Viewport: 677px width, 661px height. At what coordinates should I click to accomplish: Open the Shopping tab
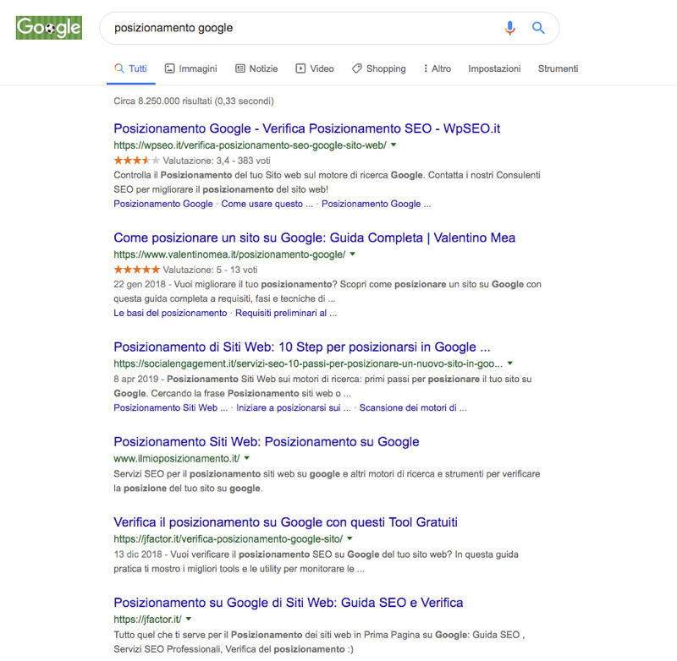click(378, 68)
